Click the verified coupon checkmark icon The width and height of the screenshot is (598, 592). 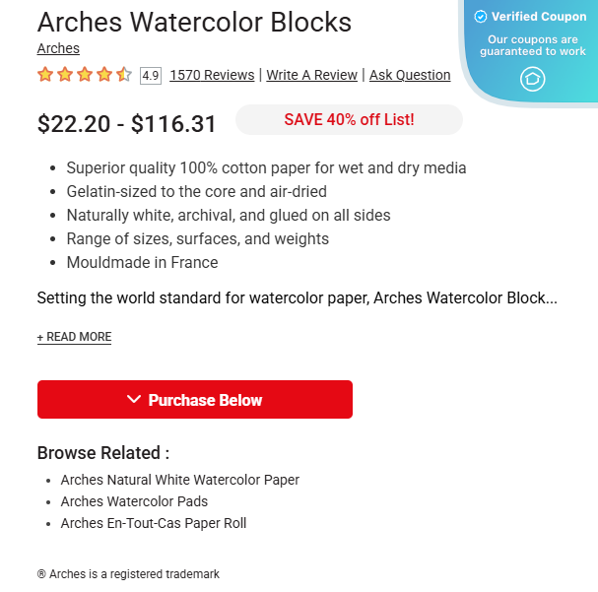[x=481, y=17]
